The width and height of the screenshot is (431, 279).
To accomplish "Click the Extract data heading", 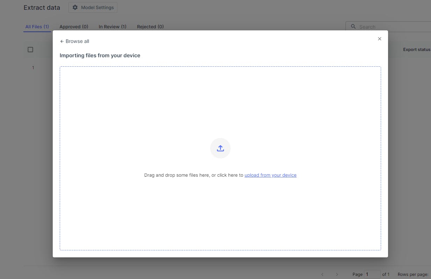I will point(42,7).
